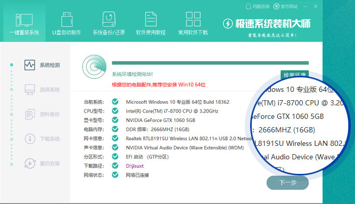Visit the 官方网站 link
The height and width of the screenshot is (204, 355).
tap(285, 6)
